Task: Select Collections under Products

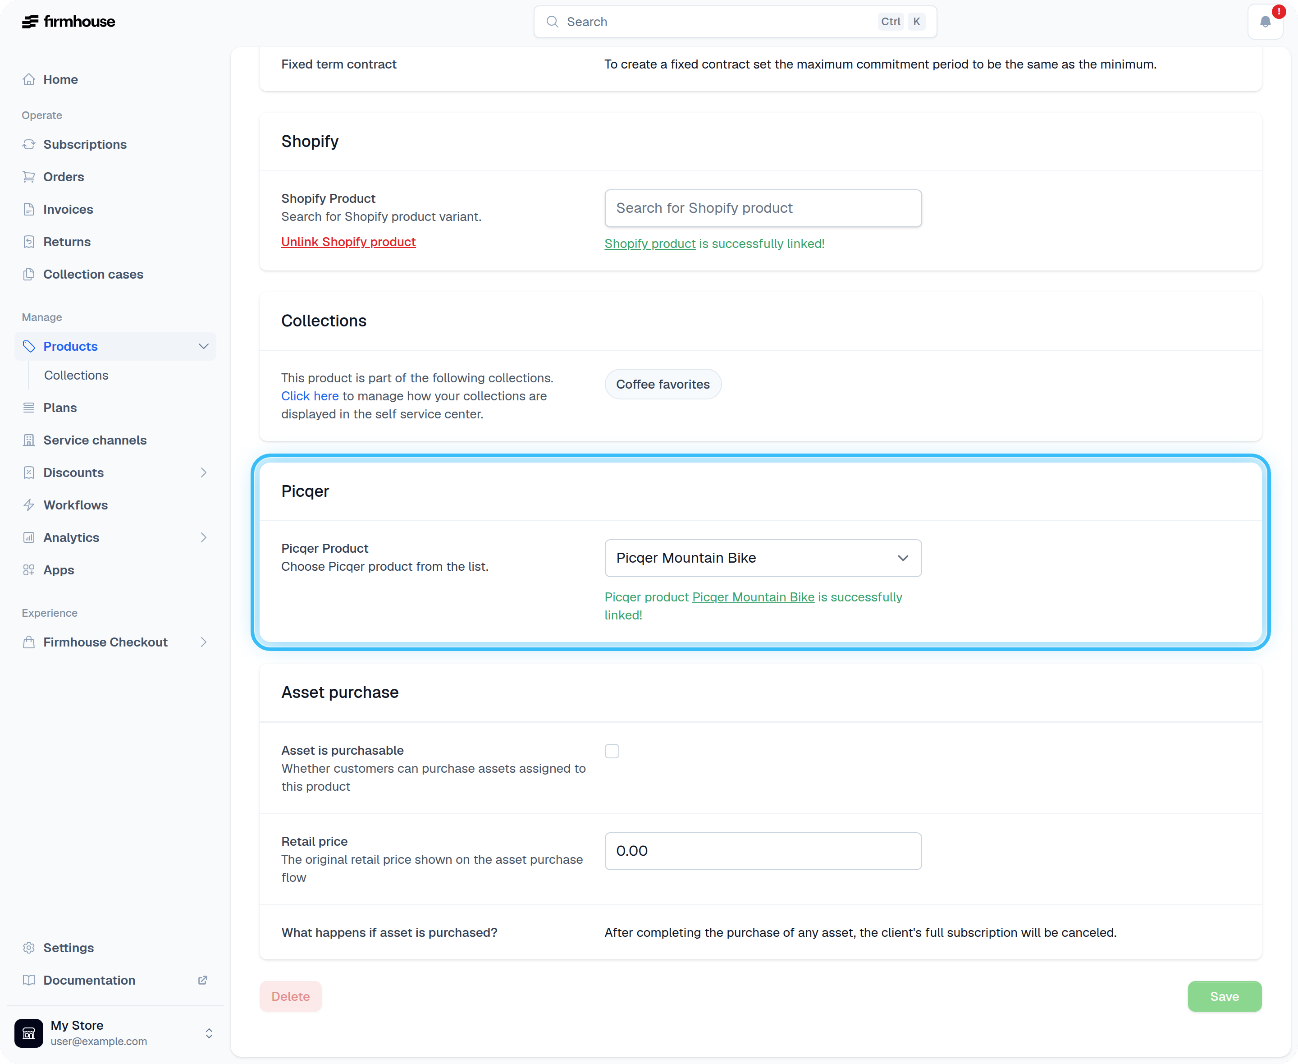Action: coord(76,375)
